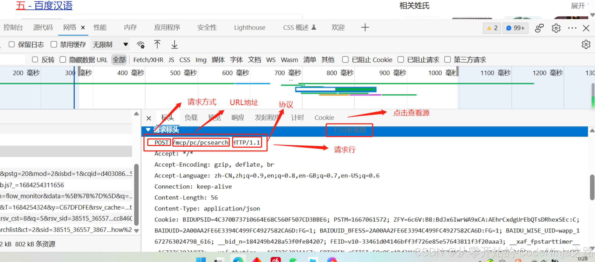Check the 反转 invert filter checkbox

click(35, 60)
